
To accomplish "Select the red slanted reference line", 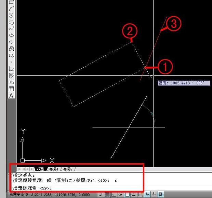I will coord(154,49).
